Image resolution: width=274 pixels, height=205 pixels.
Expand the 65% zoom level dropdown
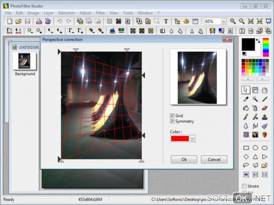click(223, 21)
